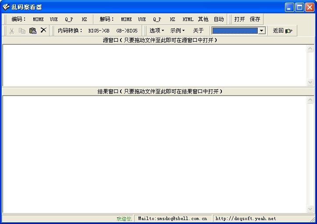Click the 其他 decode button
The height and width of the screenshot is (224, 317).
203,19
